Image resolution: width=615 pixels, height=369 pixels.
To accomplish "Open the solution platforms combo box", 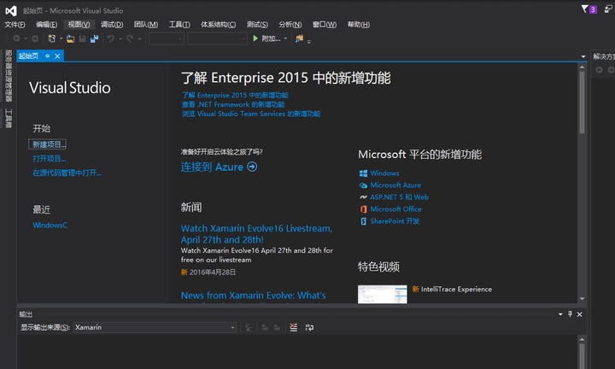I will coord(217,38).
